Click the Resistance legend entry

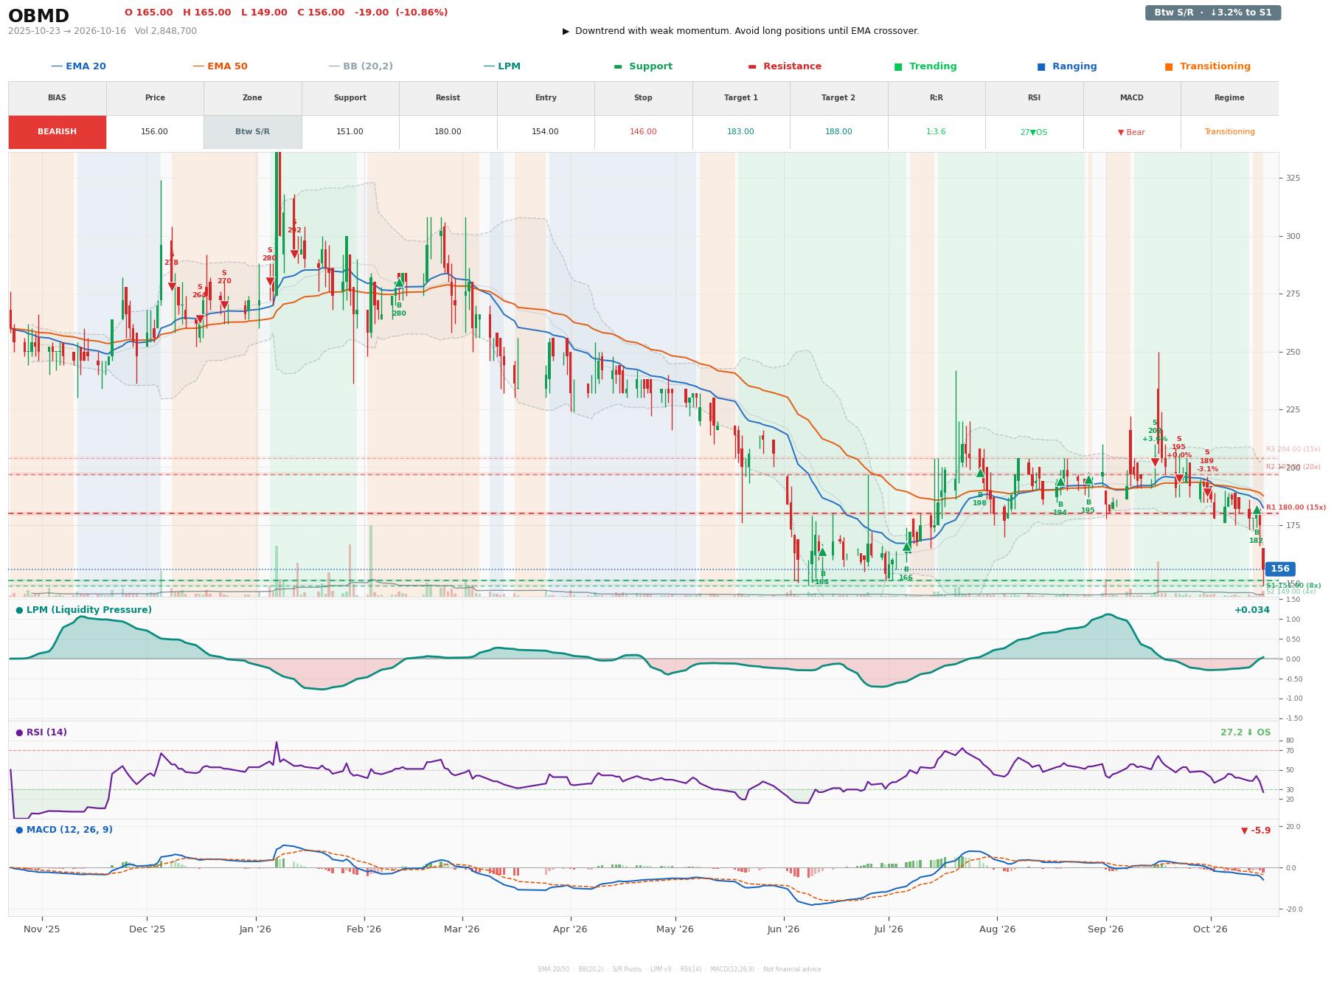click(785, 66)
